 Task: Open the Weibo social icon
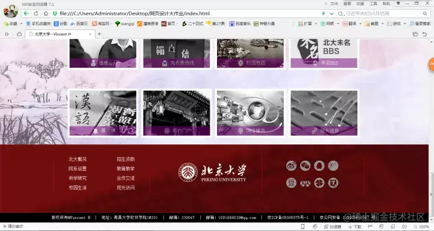pyautogui.click(x=291, y=166)
